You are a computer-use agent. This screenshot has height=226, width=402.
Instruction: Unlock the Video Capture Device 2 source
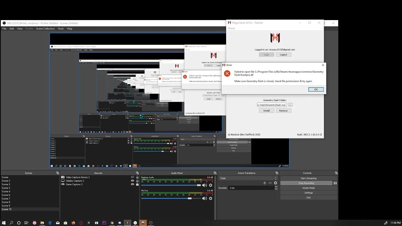pyautogui.click(x=137, y=177)
